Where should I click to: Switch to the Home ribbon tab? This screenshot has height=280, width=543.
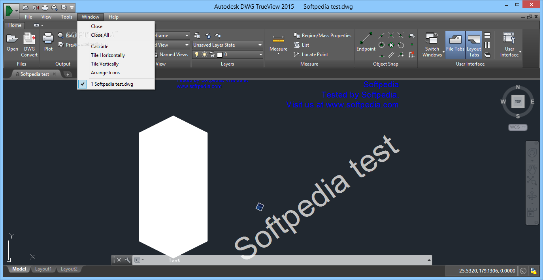click(x=15, y=25)
